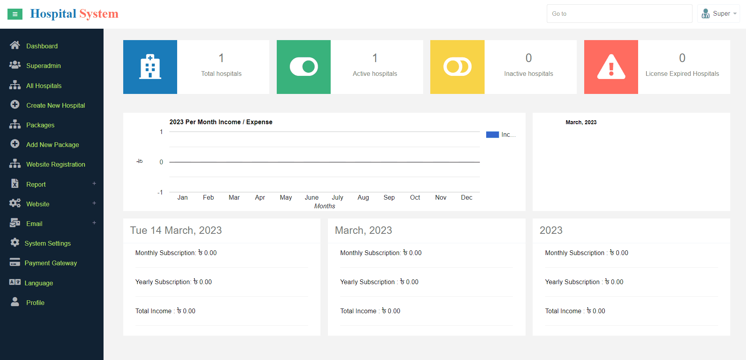Select the All Hospitals hierarchy icon
This screenshot has width=746, height=360.
tap(15, 85)
